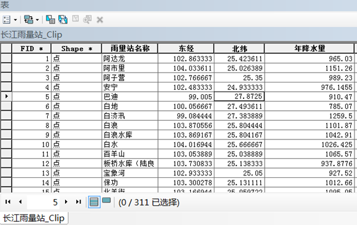Click the station name 白济汛
Viewport: 357px width, 225px height.
tap(114, 116)
